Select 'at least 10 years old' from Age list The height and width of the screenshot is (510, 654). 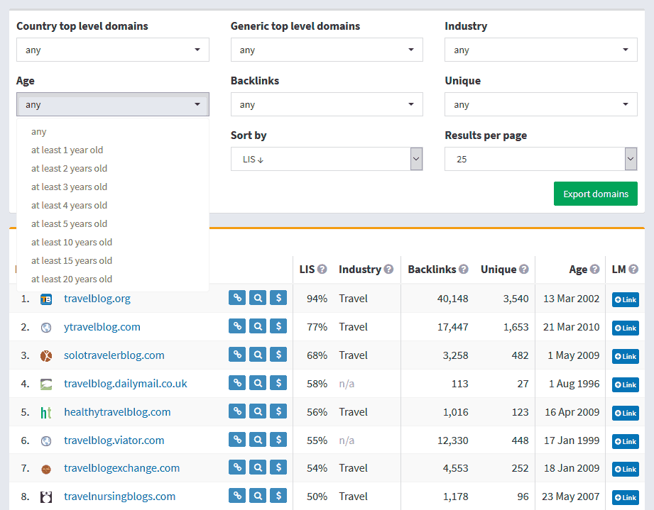[70, 242]
